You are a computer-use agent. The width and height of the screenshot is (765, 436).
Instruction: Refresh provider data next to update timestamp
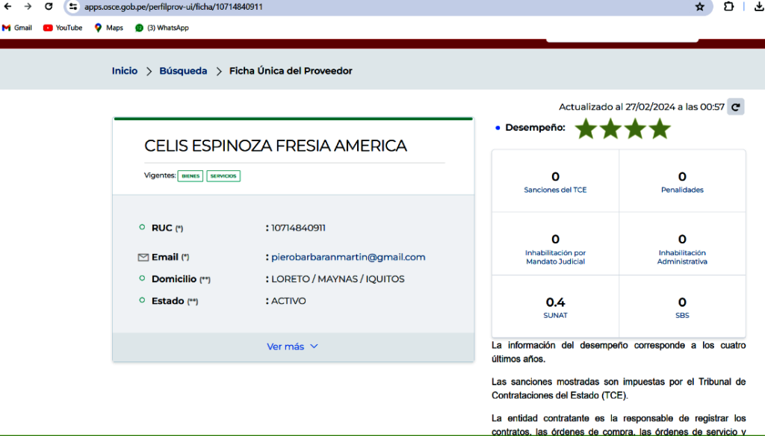coord(736,107)
